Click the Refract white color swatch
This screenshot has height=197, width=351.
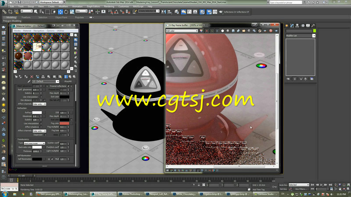pyautogui.click(x=37, y=113)
